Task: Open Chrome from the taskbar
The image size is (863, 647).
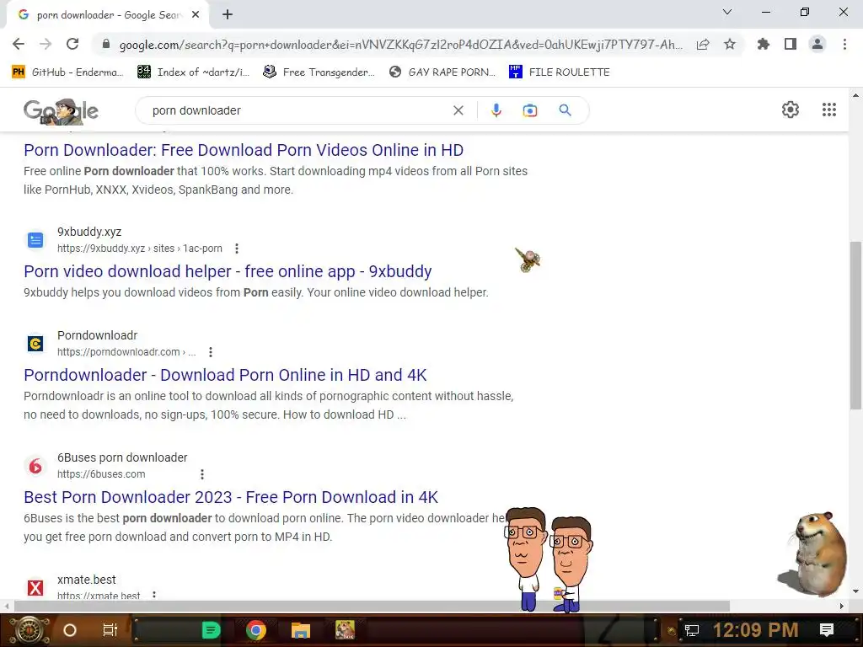Action: (x=256, y=630)
